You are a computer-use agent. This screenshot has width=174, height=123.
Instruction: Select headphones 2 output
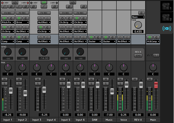(x=156, y=55)
